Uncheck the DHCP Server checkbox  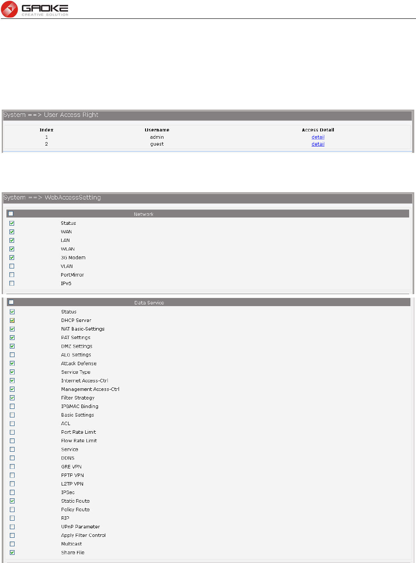[12, 320]
